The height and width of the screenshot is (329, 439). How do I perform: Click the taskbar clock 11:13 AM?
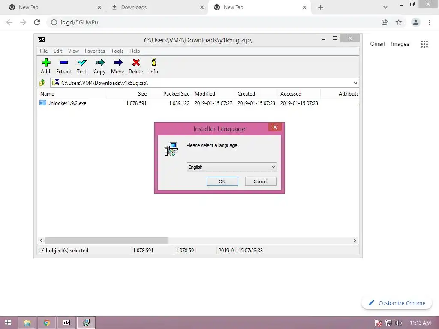[420, 323]
